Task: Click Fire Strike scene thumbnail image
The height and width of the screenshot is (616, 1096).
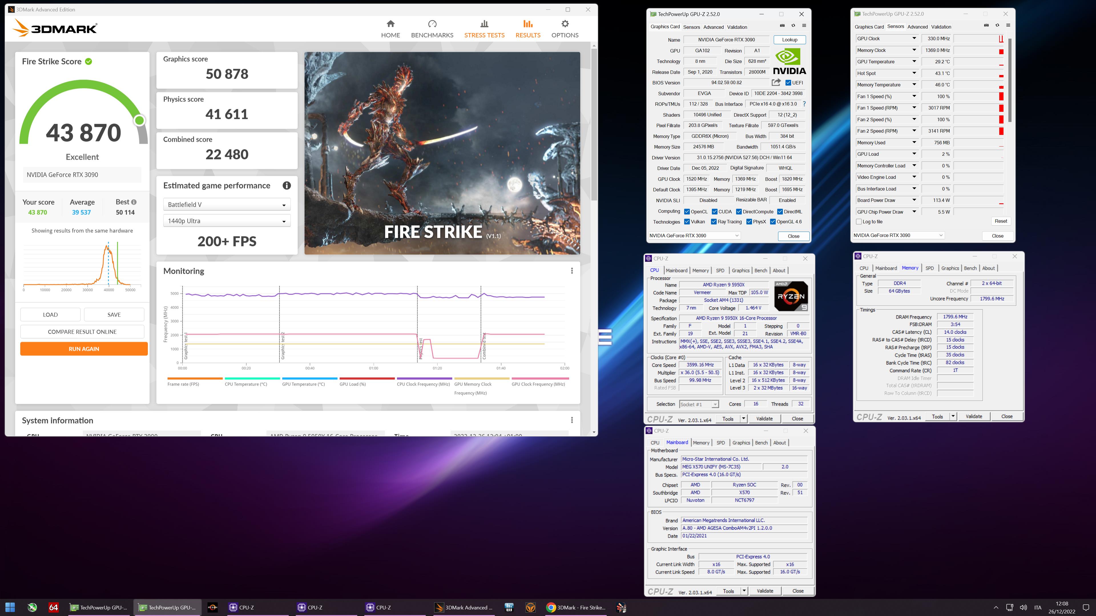Action: [442, 153]
